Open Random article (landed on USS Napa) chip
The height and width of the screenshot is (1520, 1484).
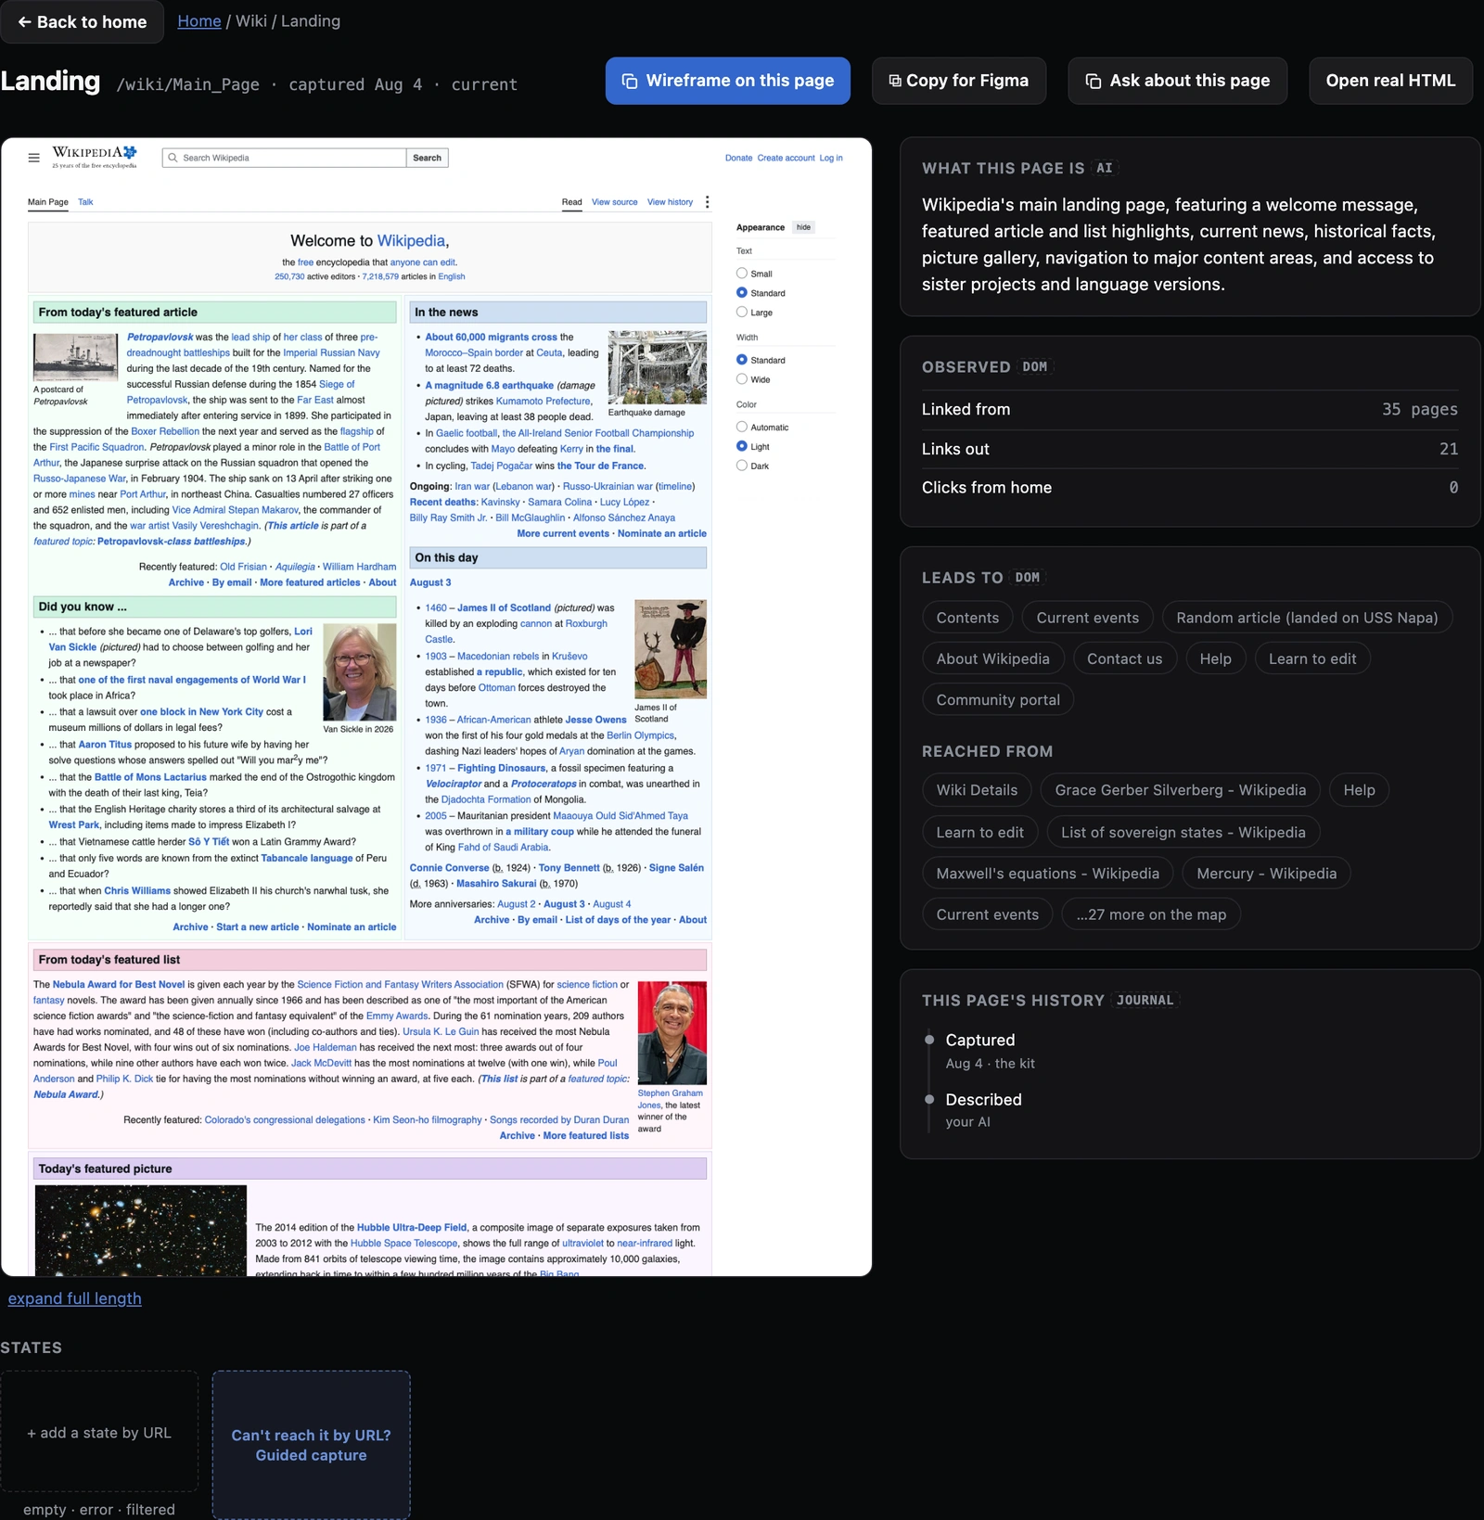pos(1307,618)
